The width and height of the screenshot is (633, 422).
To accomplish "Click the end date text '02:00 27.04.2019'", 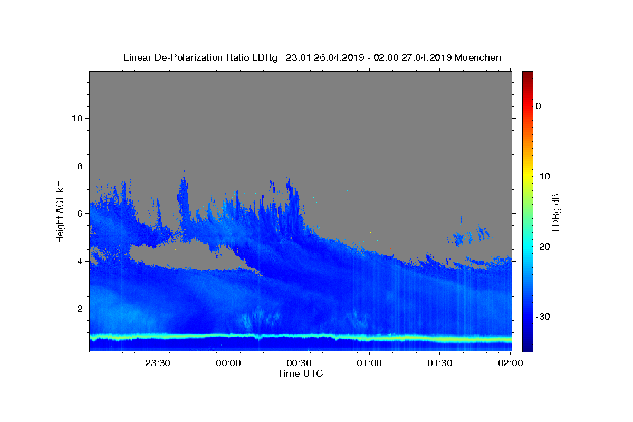I will 413,57.
